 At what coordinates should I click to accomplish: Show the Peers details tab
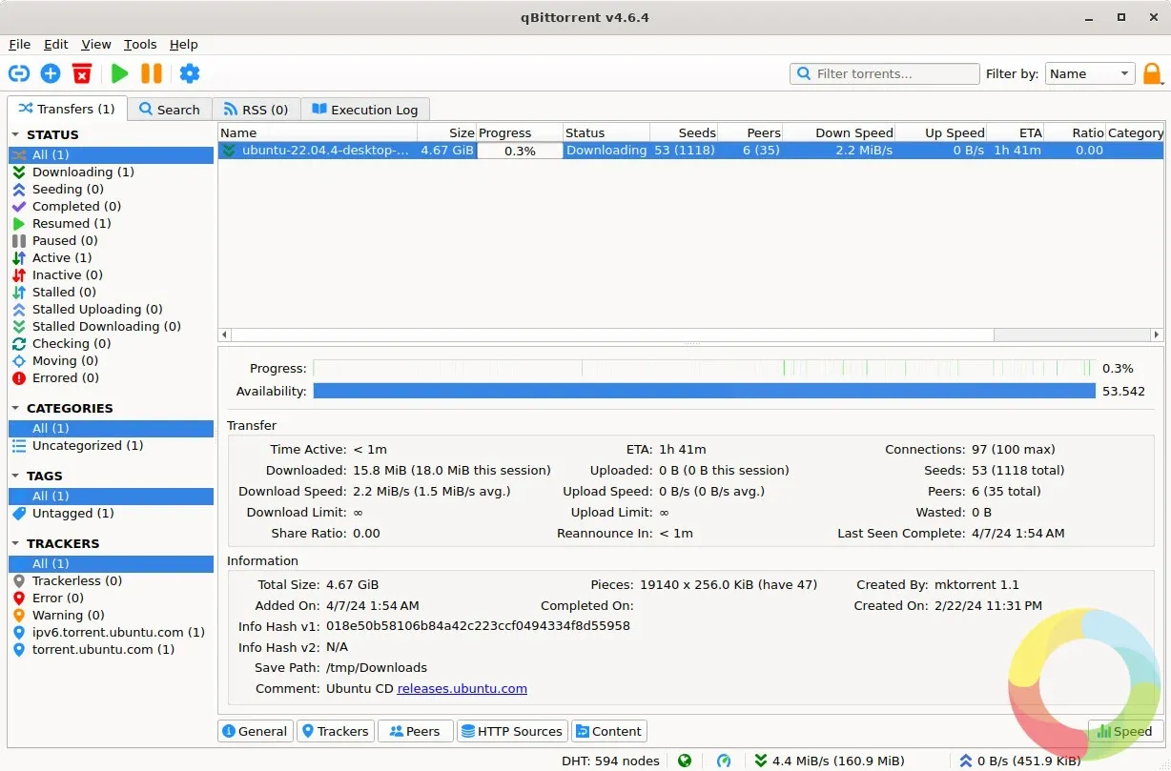click(415, 731)
